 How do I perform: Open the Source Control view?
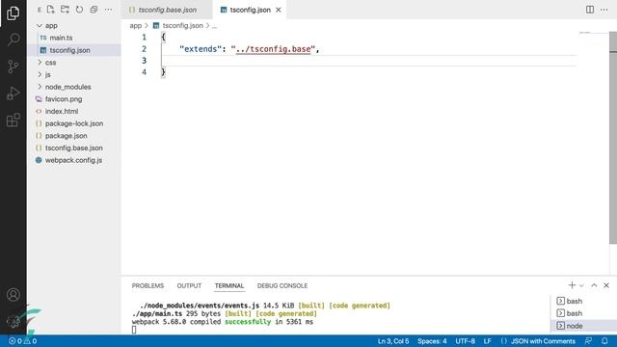click(13, 67)
